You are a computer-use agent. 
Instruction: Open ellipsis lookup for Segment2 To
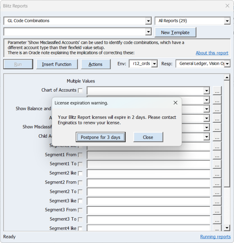tap(217, 192)
